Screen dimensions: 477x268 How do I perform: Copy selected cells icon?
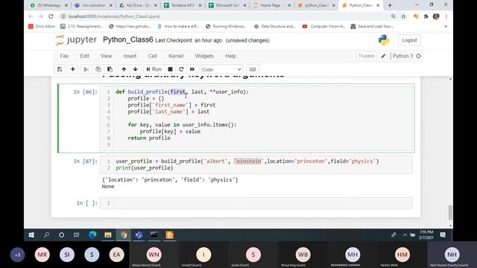(x=98, y=69)
